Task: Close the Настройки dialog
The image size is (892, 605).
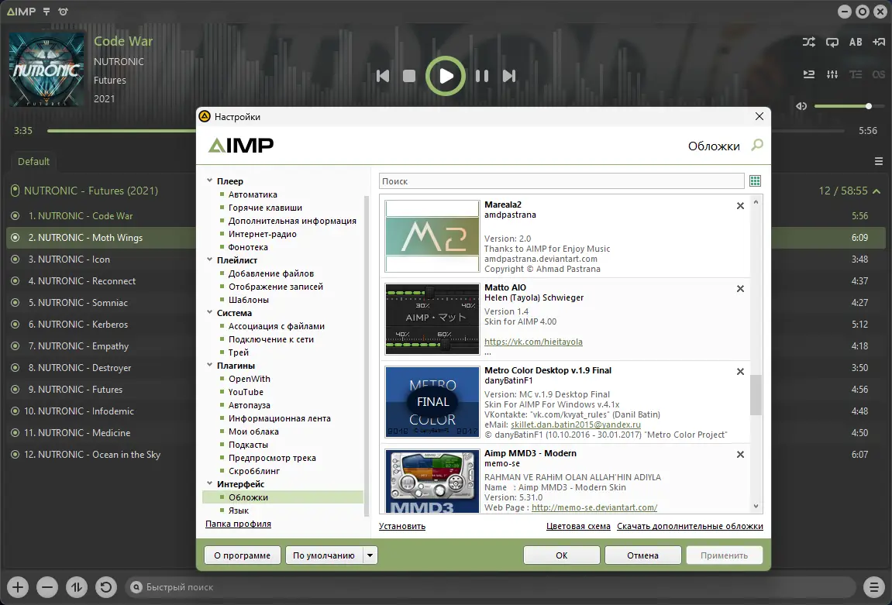Action: click(759, 116)
